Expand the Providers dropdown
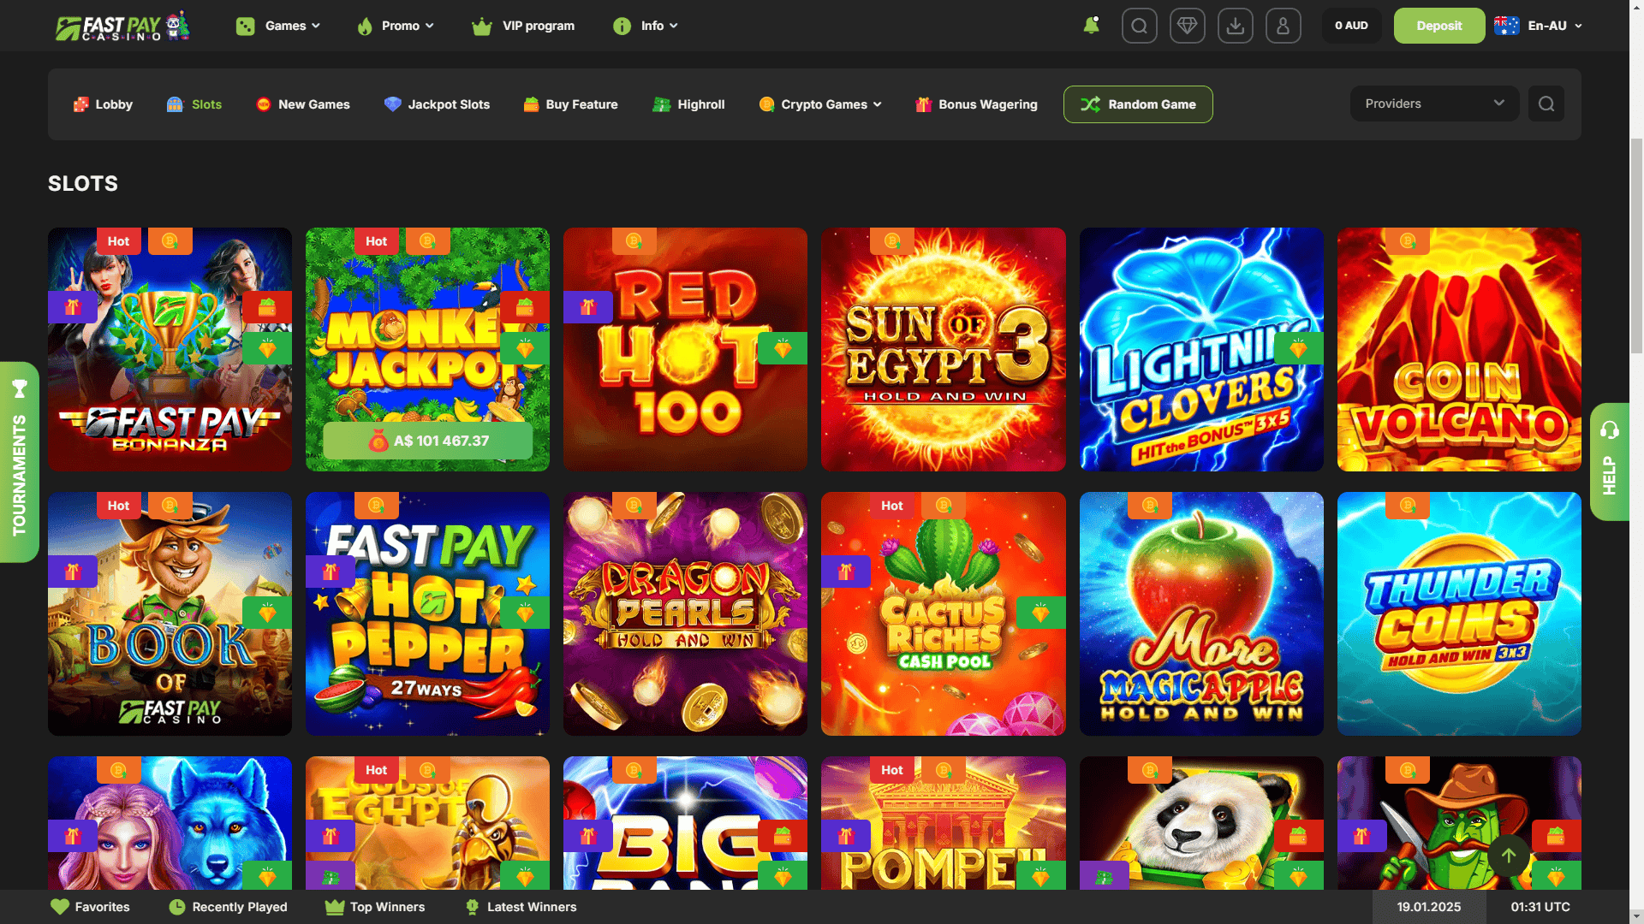This screenshot has height=924, width=1644. [1434, 104]
